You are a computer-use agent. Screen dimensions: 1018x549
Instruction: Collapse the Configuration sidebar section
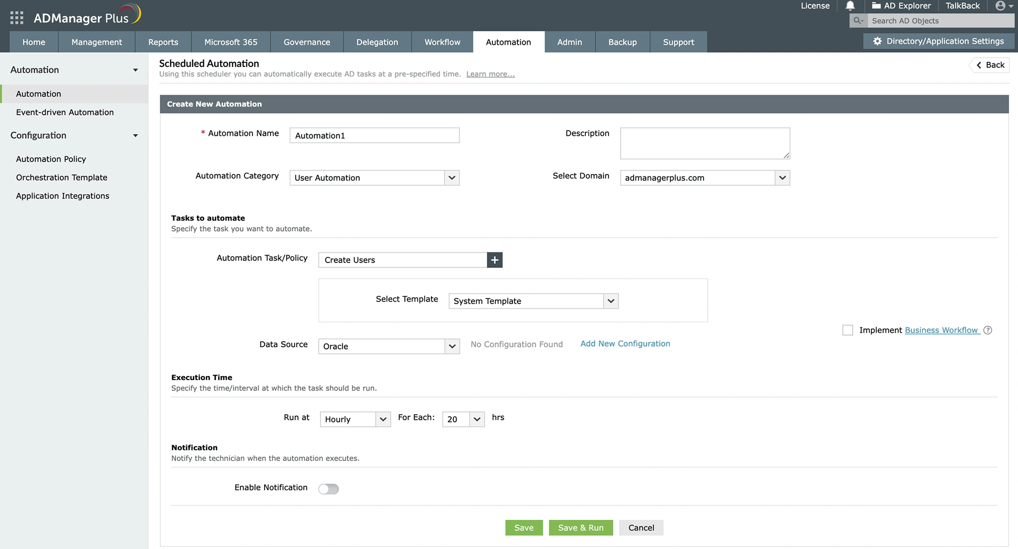[135, 136]
